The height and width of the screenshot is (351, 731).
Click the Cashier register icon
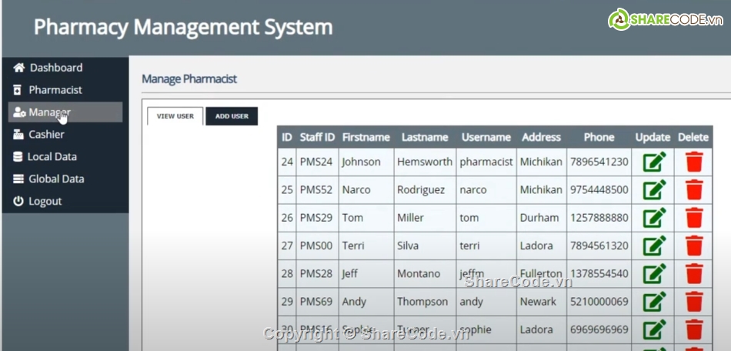tap(18, 135)
